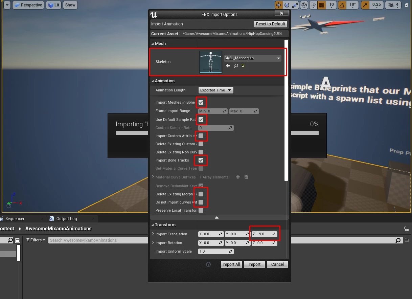412x299 pixels.
Task: Expand Material Curve Suffixes array
Action: pyautogui.click(x=153, y=177)
